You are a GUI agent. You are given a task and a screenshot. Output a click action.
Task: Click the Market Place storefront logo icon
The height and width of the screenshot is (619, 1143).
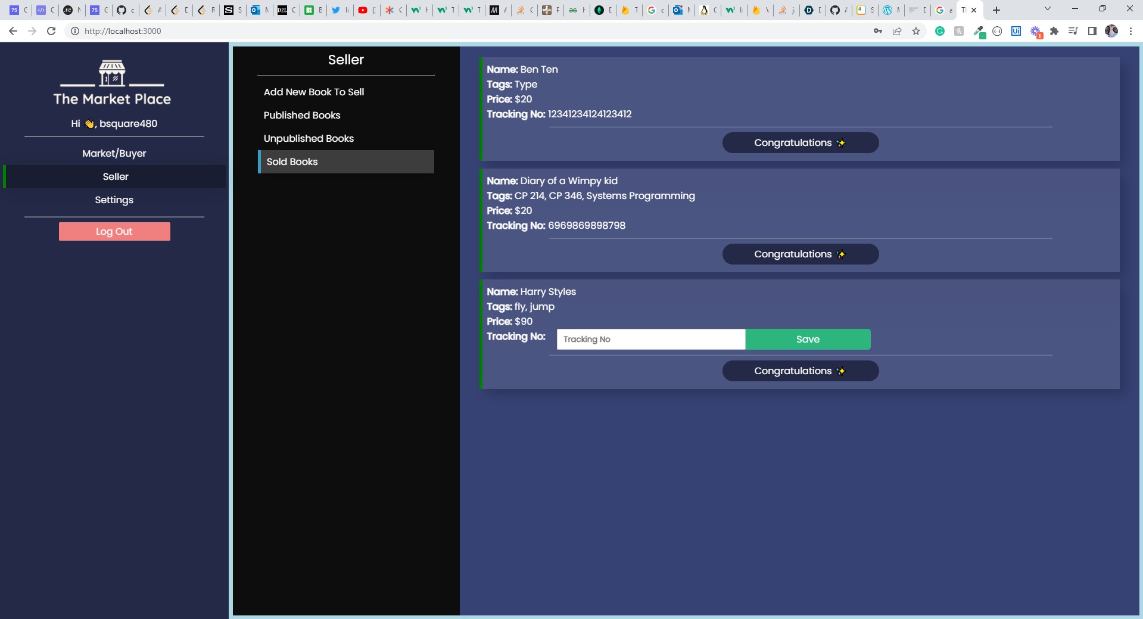pyautogui.click(x=112, y=73)
